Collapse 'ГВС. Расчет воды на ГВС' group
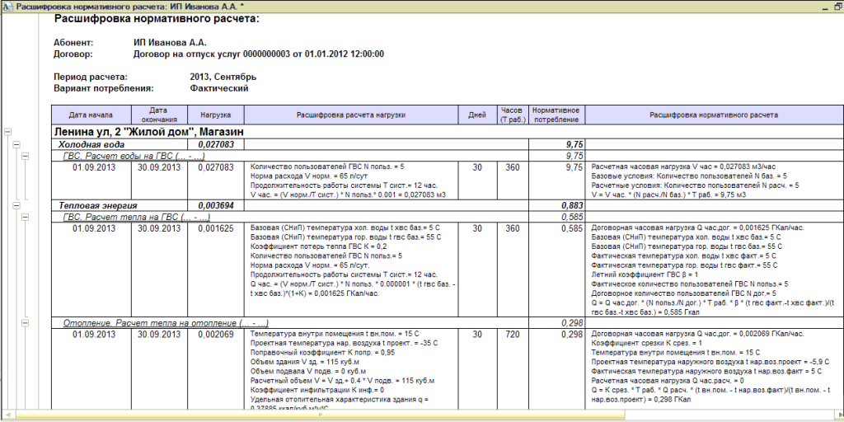This screenshot has height=422, width=844. 24,156
